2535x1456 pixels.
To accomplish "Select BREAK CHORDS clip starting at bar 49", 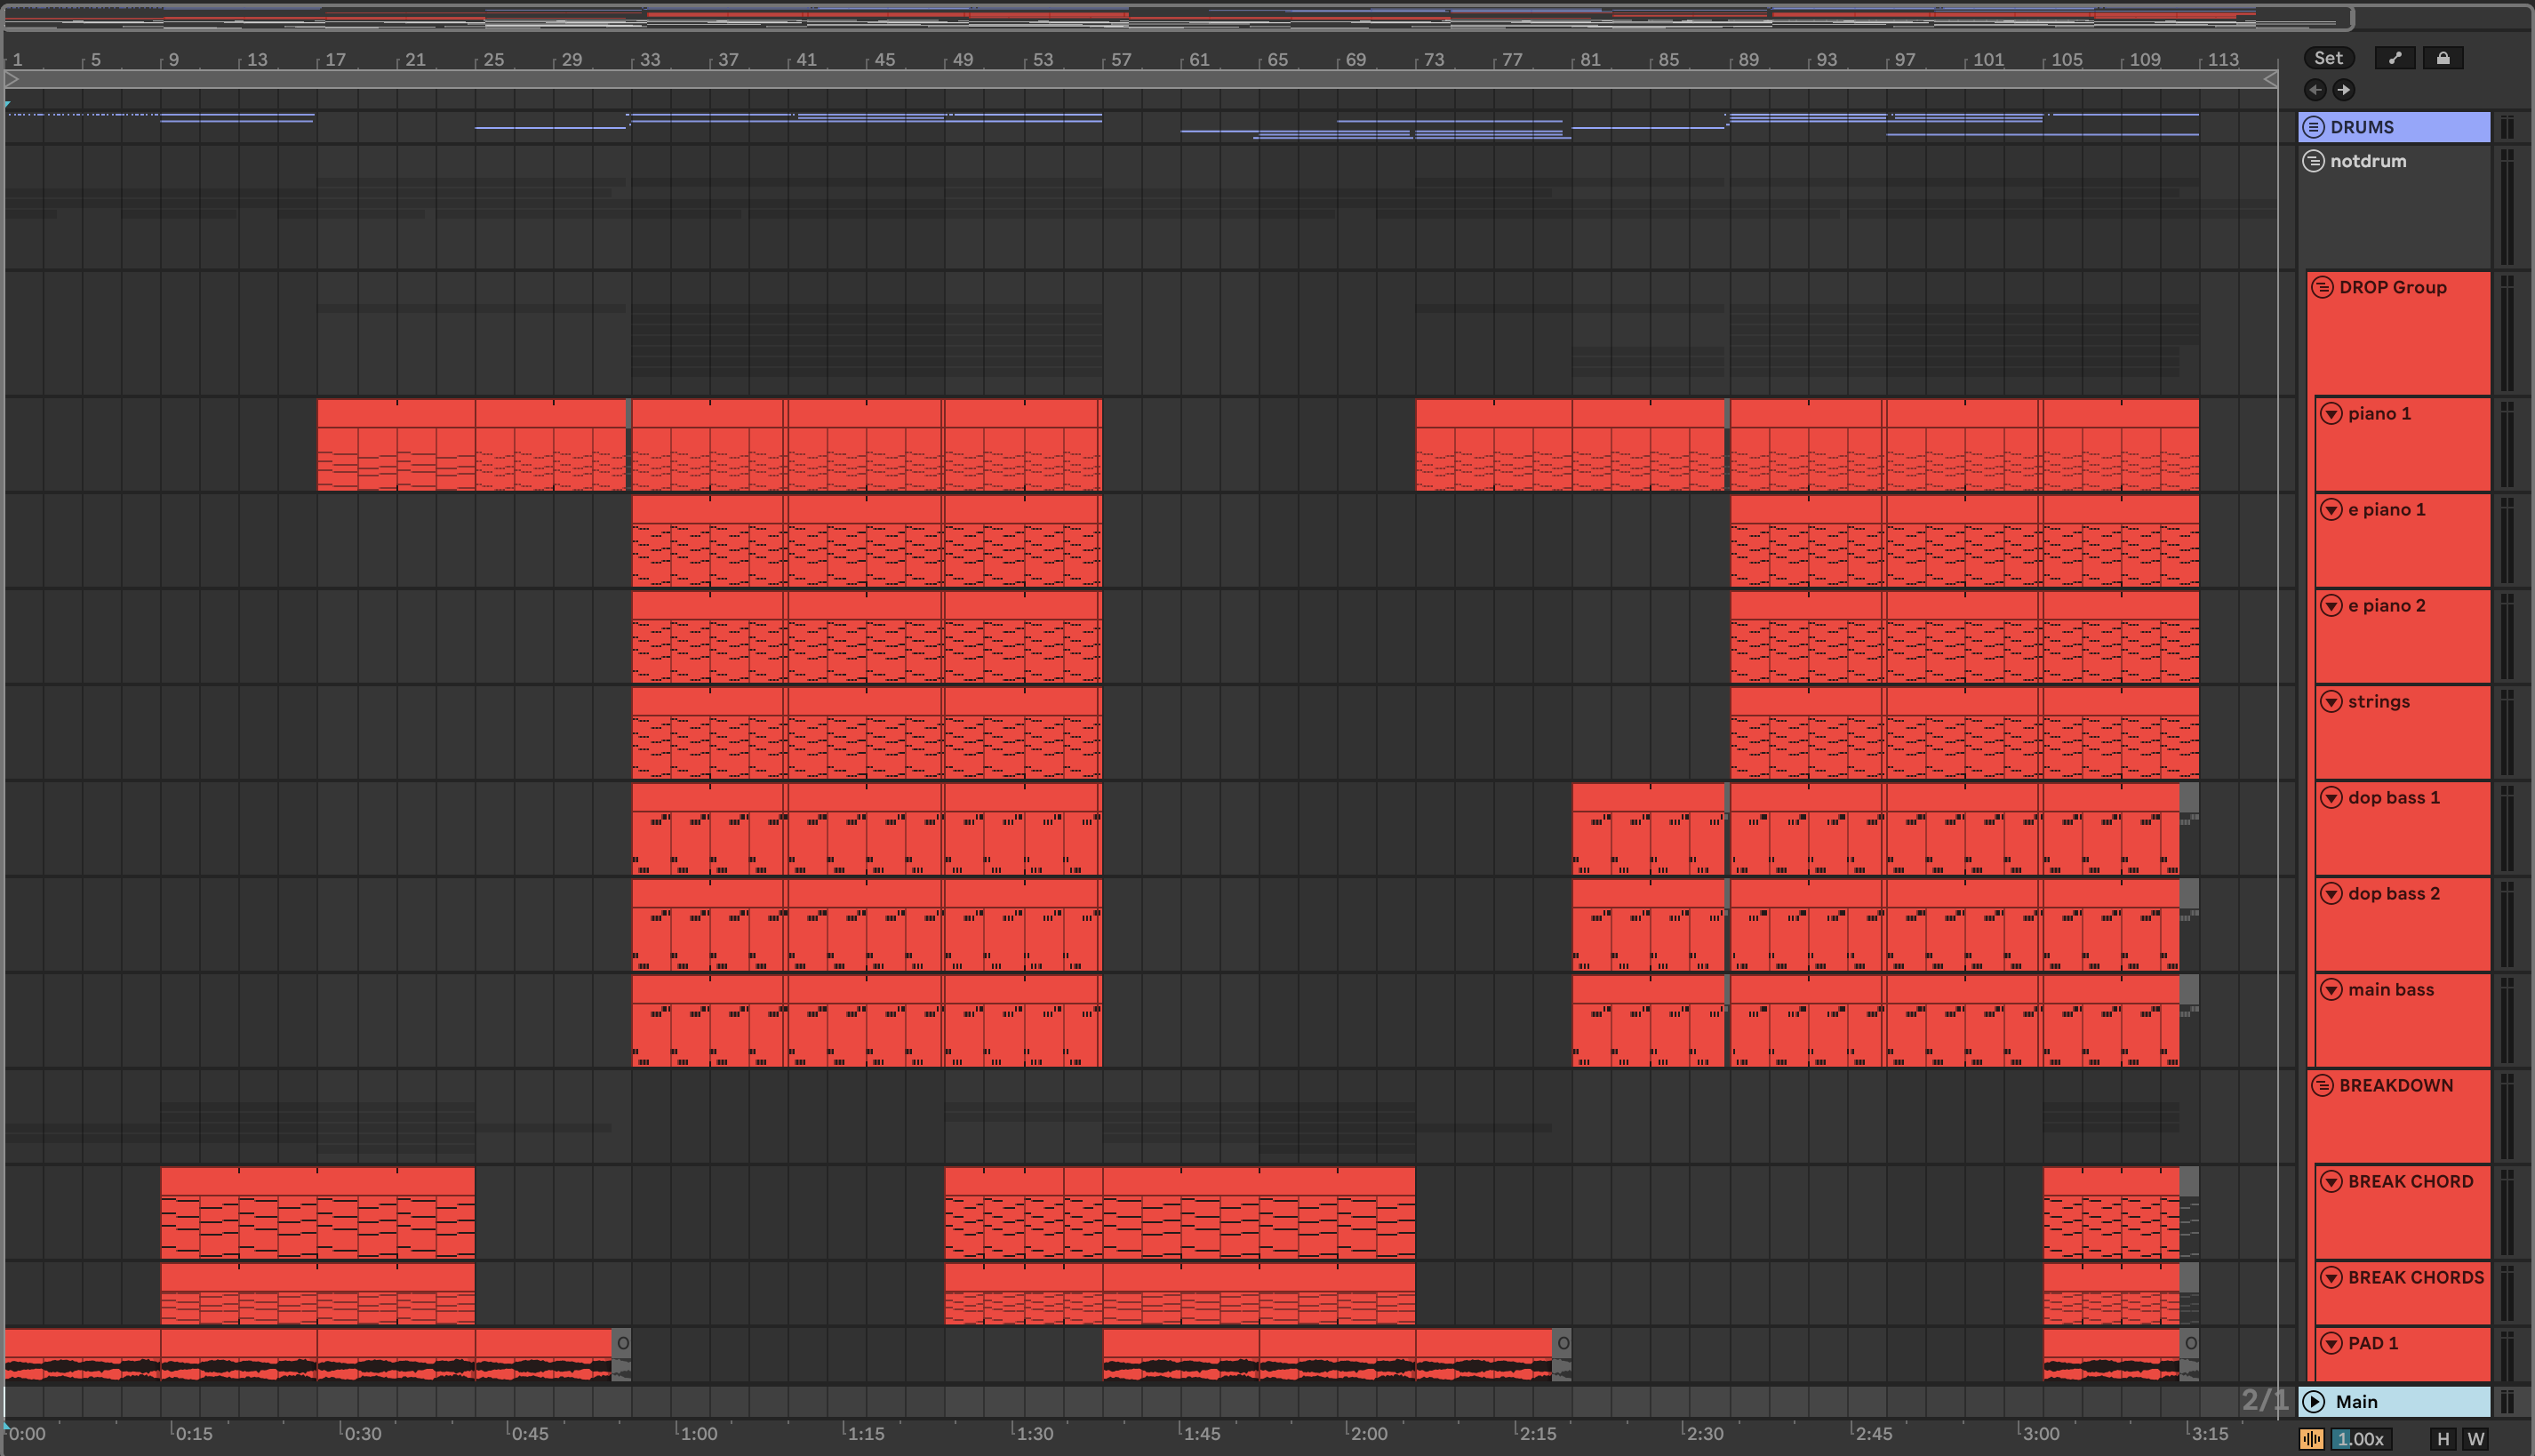I will pos(1024,1294).
